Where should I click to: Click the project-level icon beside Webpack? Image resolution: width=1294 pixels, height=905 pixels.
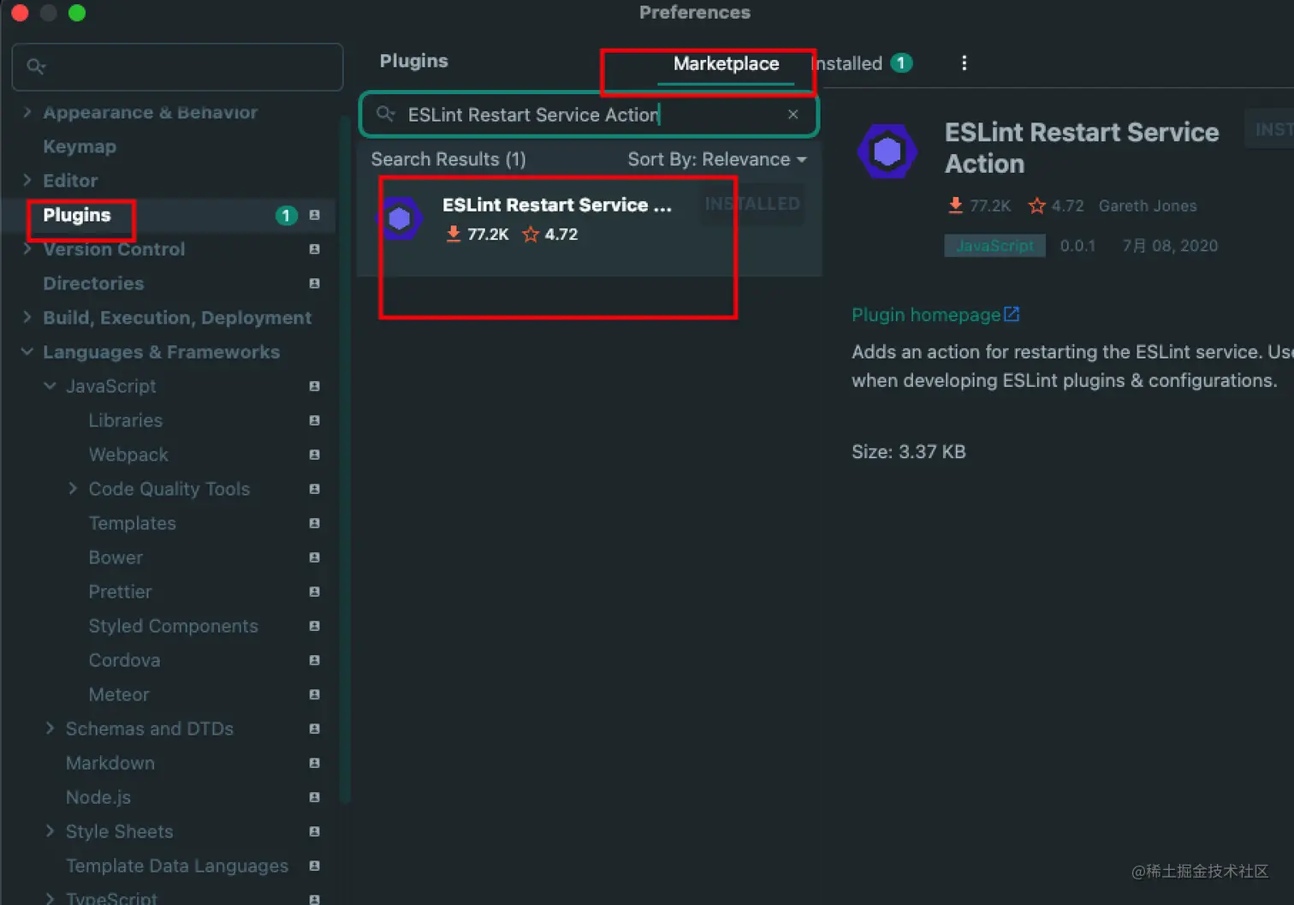[x=314, y=455]
